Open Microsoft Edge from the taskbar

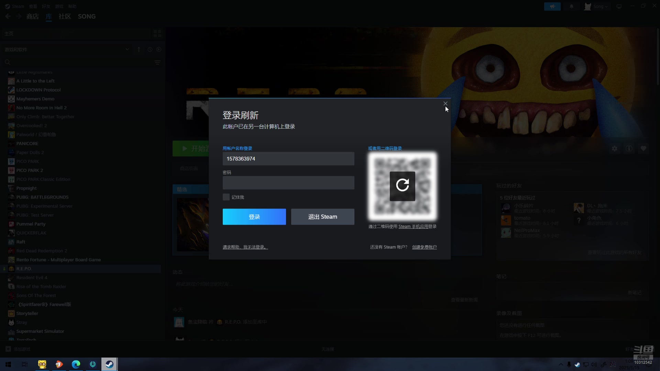click(76, 364)
